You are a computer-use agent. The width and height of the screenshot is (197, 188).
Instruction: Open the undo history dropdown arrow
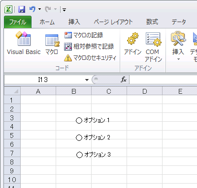click(x=39, y=9)
